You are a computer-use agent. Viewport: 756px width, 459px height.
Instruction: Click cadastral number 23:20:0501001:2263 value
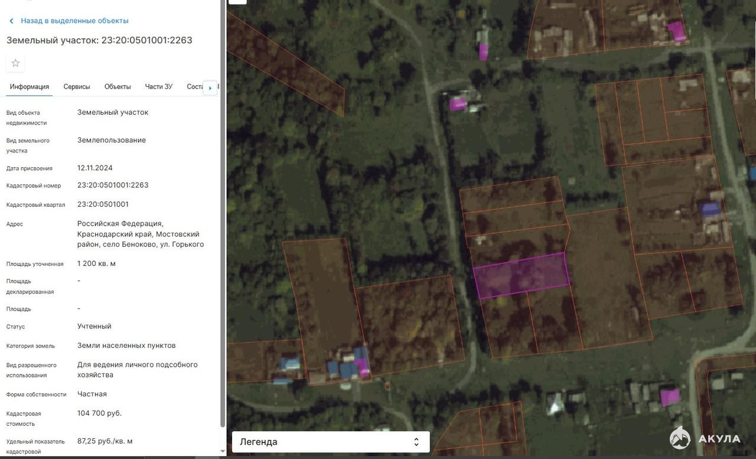[113, 185]
